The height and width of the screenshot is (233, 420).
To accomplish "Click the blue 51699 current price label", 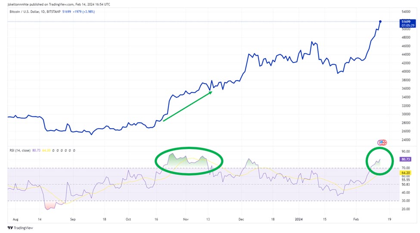I will [x=405, y=21].
